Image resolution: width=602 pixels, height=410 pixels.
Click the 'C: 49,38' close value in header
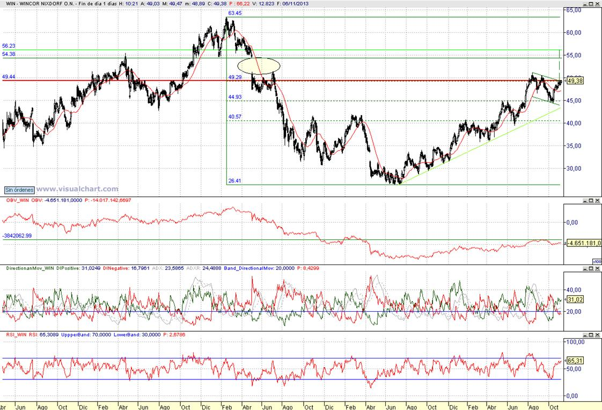[x=217, y=3]
